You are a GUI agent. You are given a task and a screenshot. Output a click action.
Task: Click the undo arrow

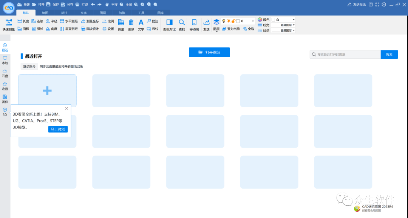pyautogui.click(x=93, y=5)
